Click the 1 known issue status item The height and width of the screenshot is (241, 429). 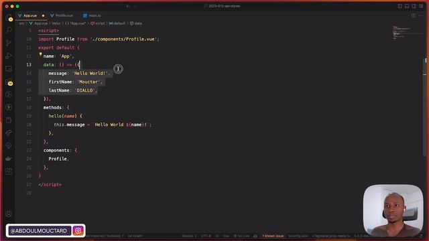click(x=273, y=236)
